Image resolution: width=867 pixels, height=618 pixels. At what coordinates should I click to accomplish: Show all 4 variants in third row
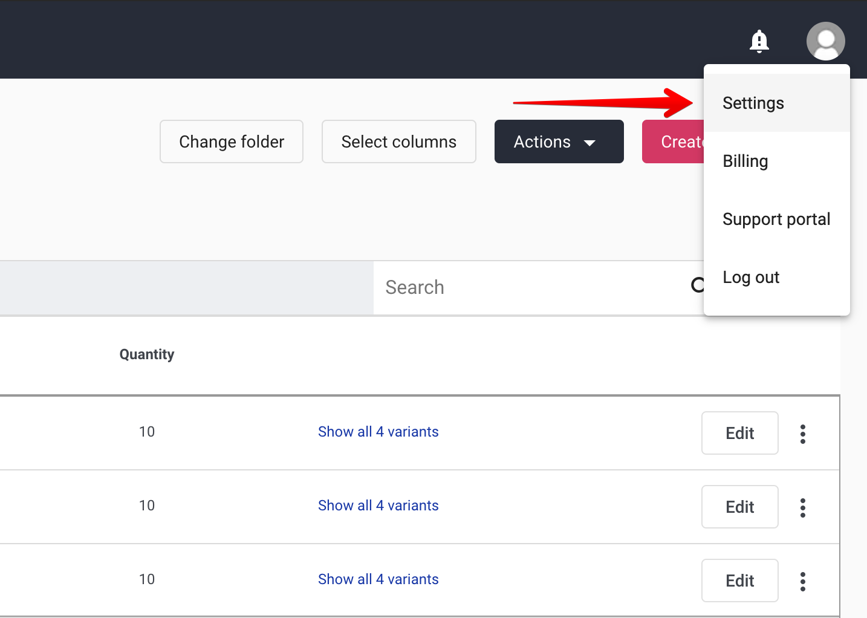[x=378, y=579]
